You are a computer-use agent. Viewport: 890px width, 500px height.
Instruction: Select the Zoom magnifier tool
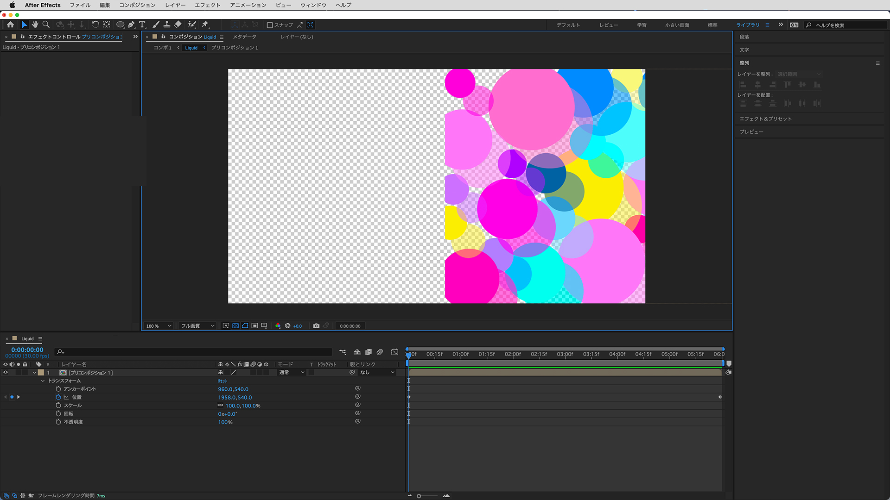tap(46, 25)
